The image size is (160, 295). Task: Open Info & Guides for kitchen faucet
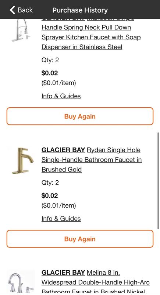tap(61, 96)
